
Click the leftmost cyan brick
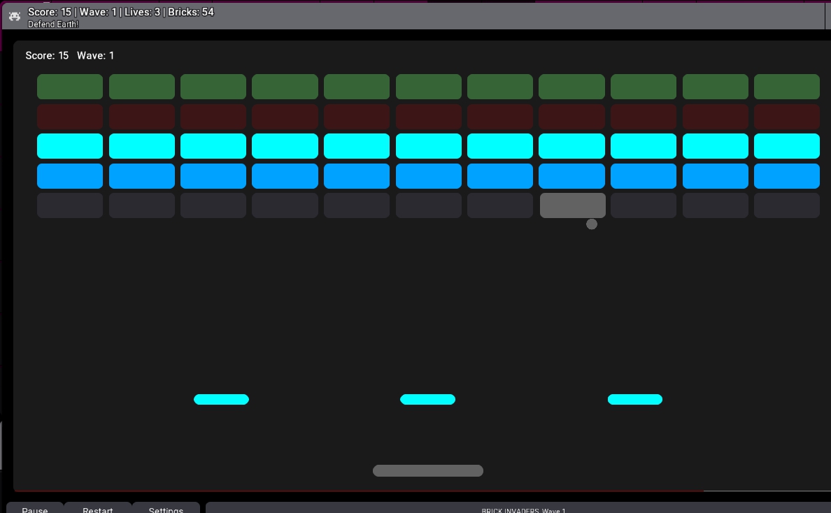tap(69, 145)
